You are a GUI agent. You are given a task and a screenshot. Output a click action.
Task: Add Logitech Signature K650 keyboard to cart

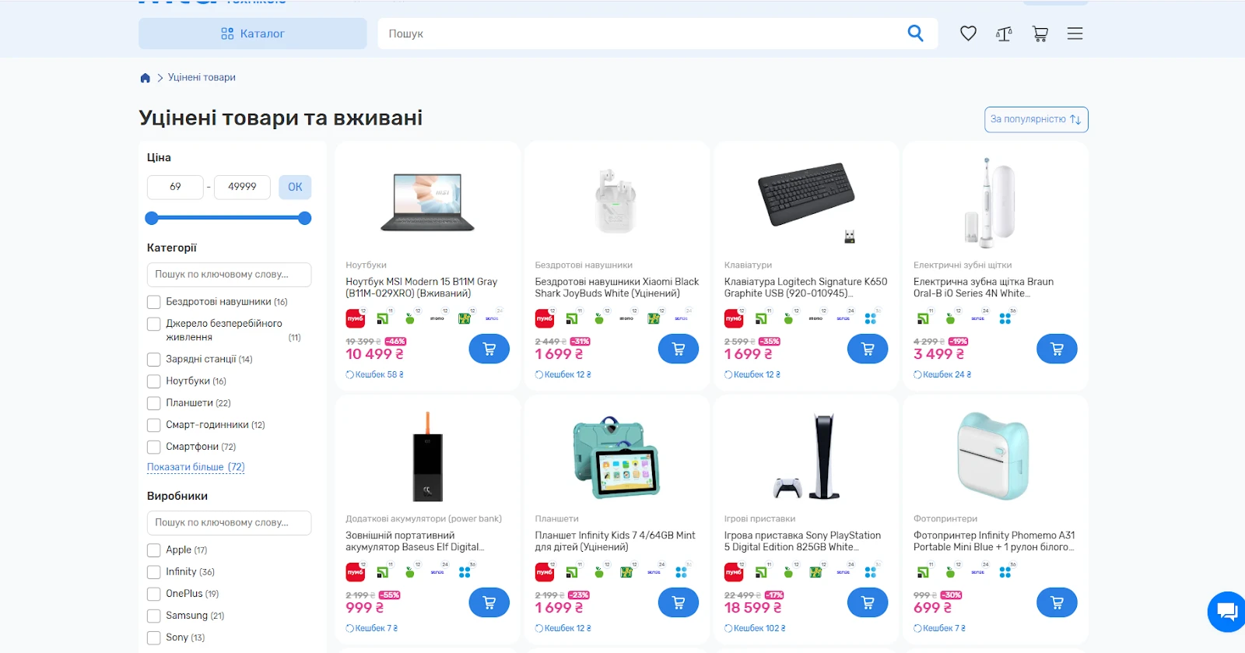pyautogui.click(x=868, y=349)
